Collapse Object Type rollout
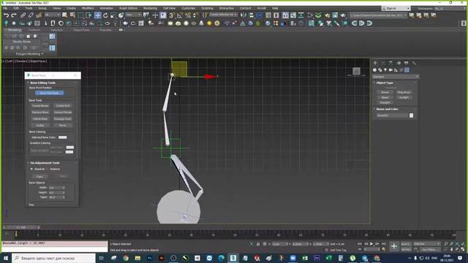This screenshot has height=263, width=468. (x=385, y=83)
